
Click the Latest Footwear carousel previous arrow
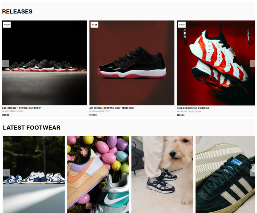6,173
